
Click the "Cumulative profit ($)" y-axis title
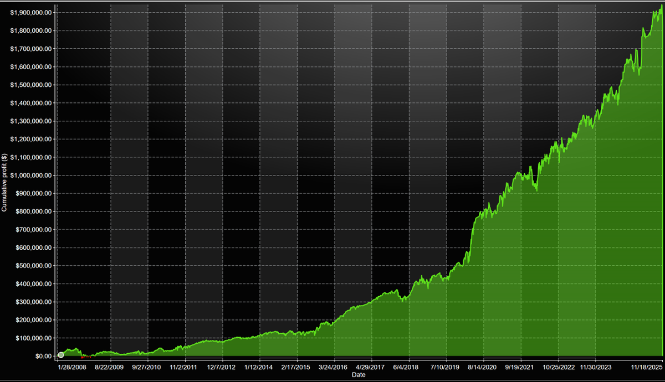pyautogui.click(x=5, y=183)
